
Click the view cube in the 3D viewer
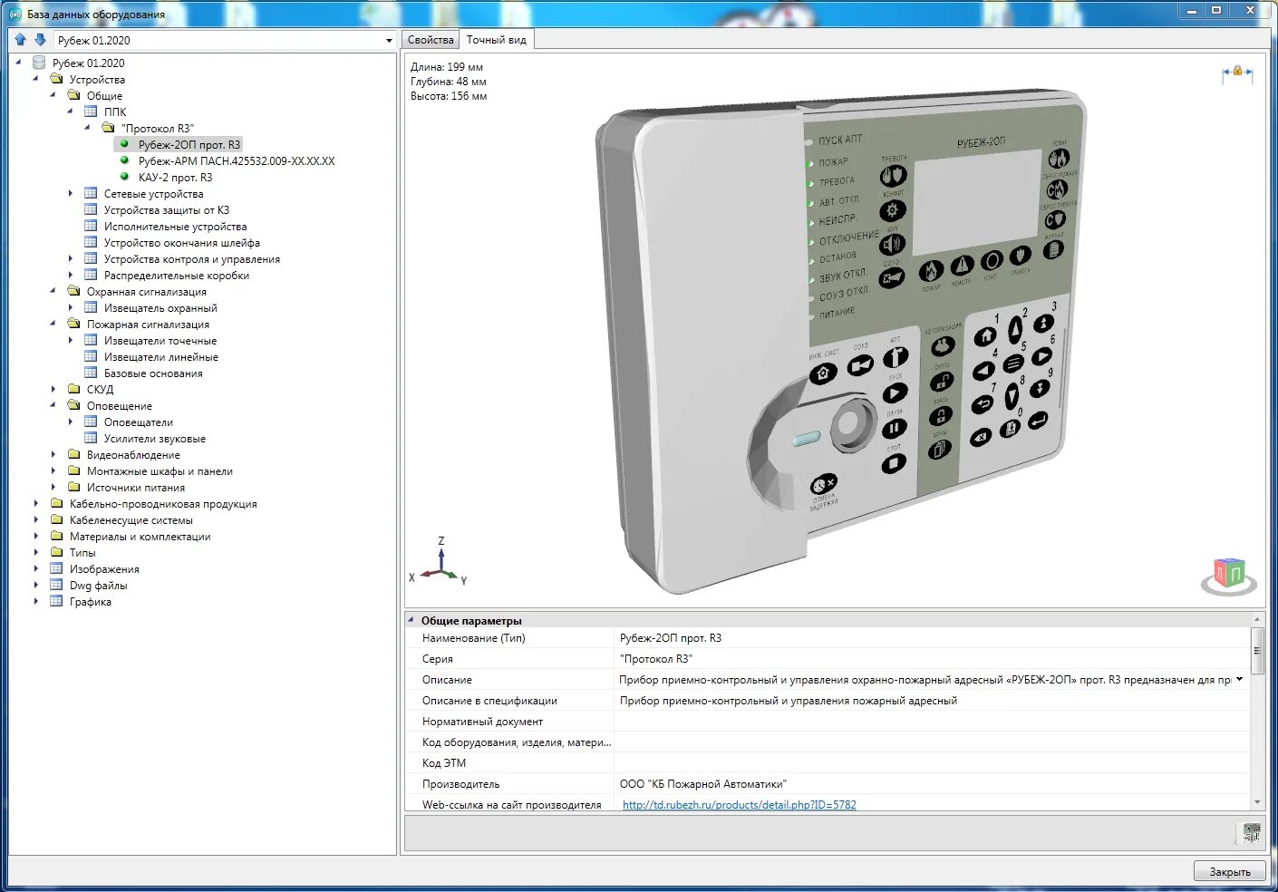pos(1229,577)
